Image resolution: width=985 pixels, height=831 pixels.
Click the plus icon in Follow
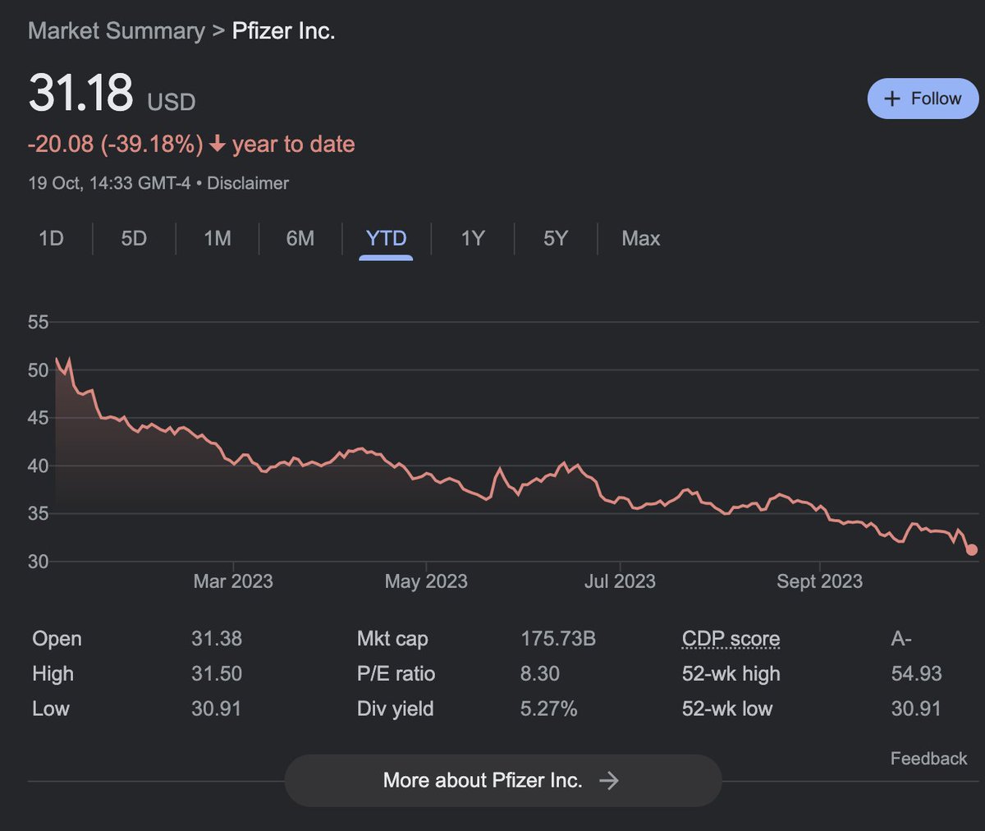click(x=892, y=99)
